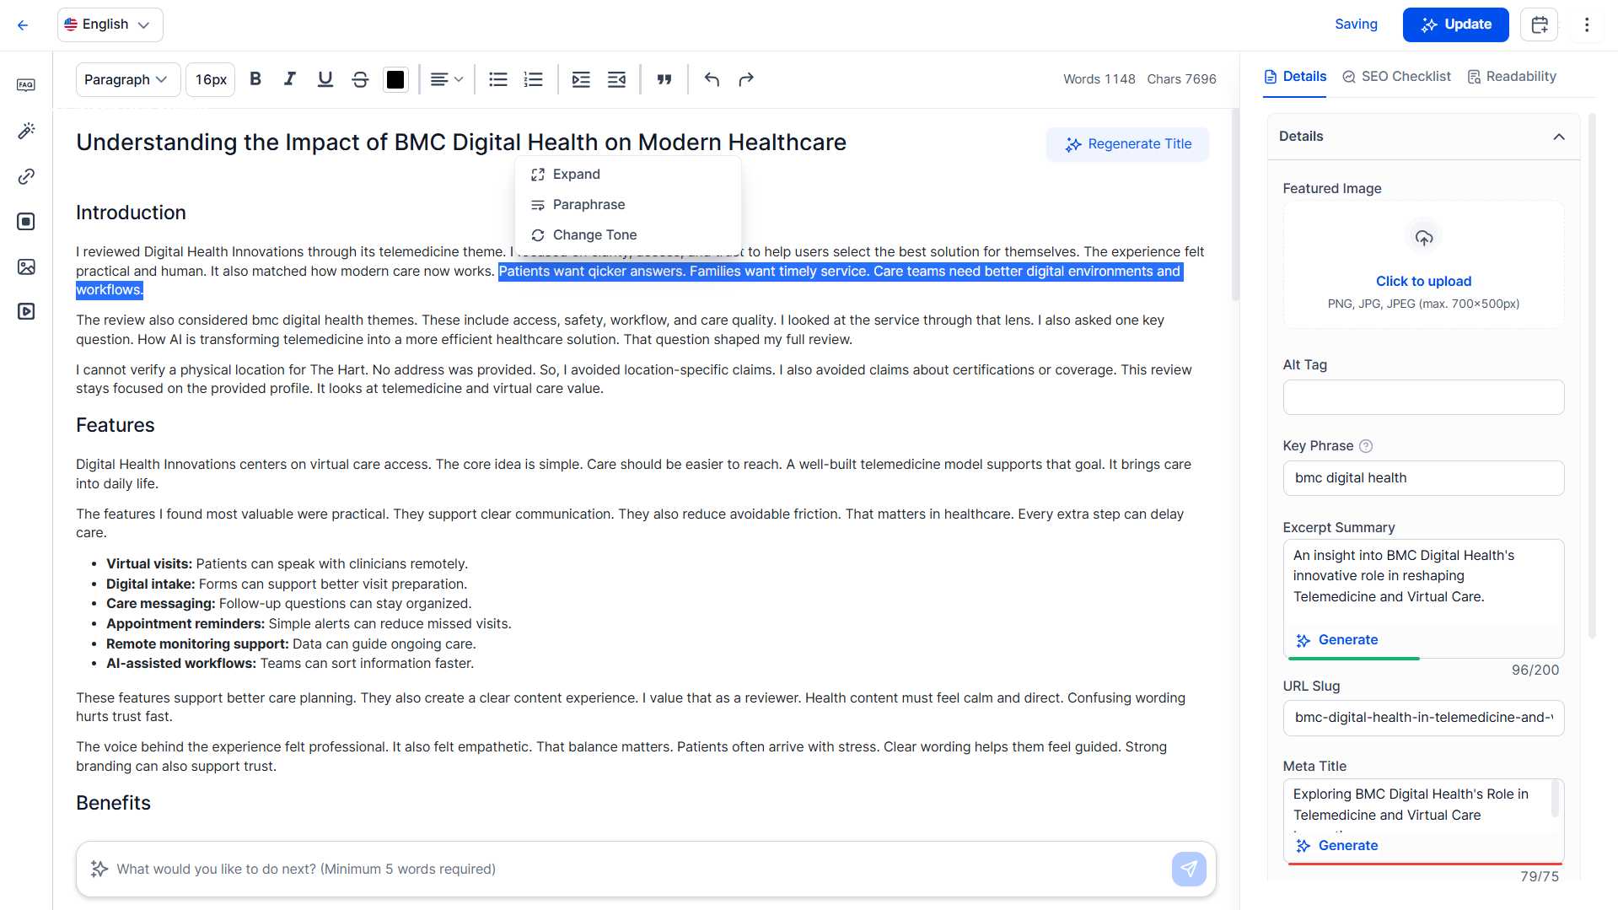Screen dimensions: 1618x910
Task: Click the back arrow icon
Action: pyautogui.click(x=23, y=25)
